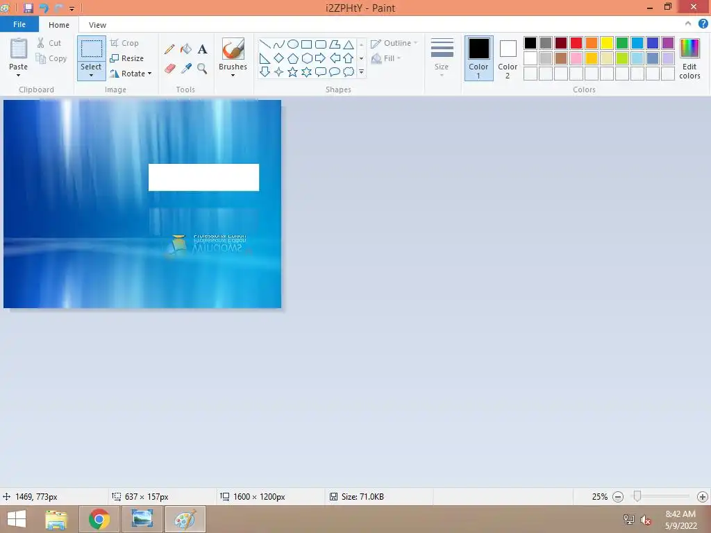Open the File menu

coord(19,24)
